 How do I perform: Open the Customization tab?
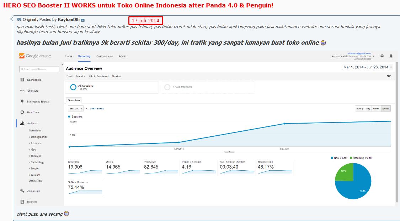coord(105,56)
